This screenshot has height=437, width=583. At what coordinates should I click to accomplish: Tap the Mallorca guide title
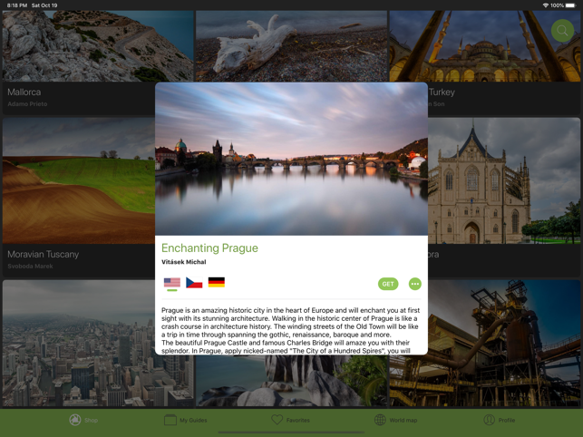click(24, 92)
